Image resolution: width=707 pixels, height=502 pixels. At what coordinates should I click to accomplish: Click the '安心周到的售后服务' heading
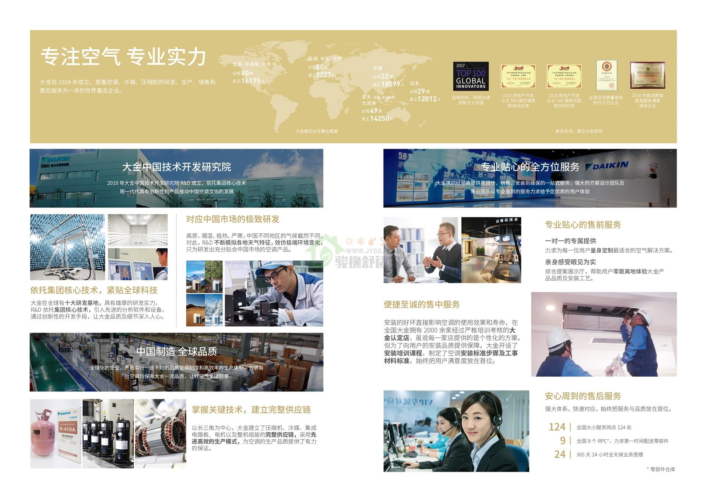click(x=583, y=396)
